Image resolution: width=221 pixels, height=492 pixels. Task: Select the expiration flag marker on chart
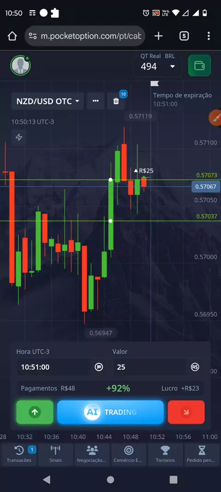154,84
